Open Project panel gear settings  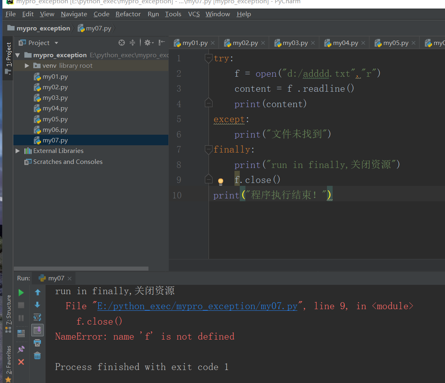(x=149, y=43)
